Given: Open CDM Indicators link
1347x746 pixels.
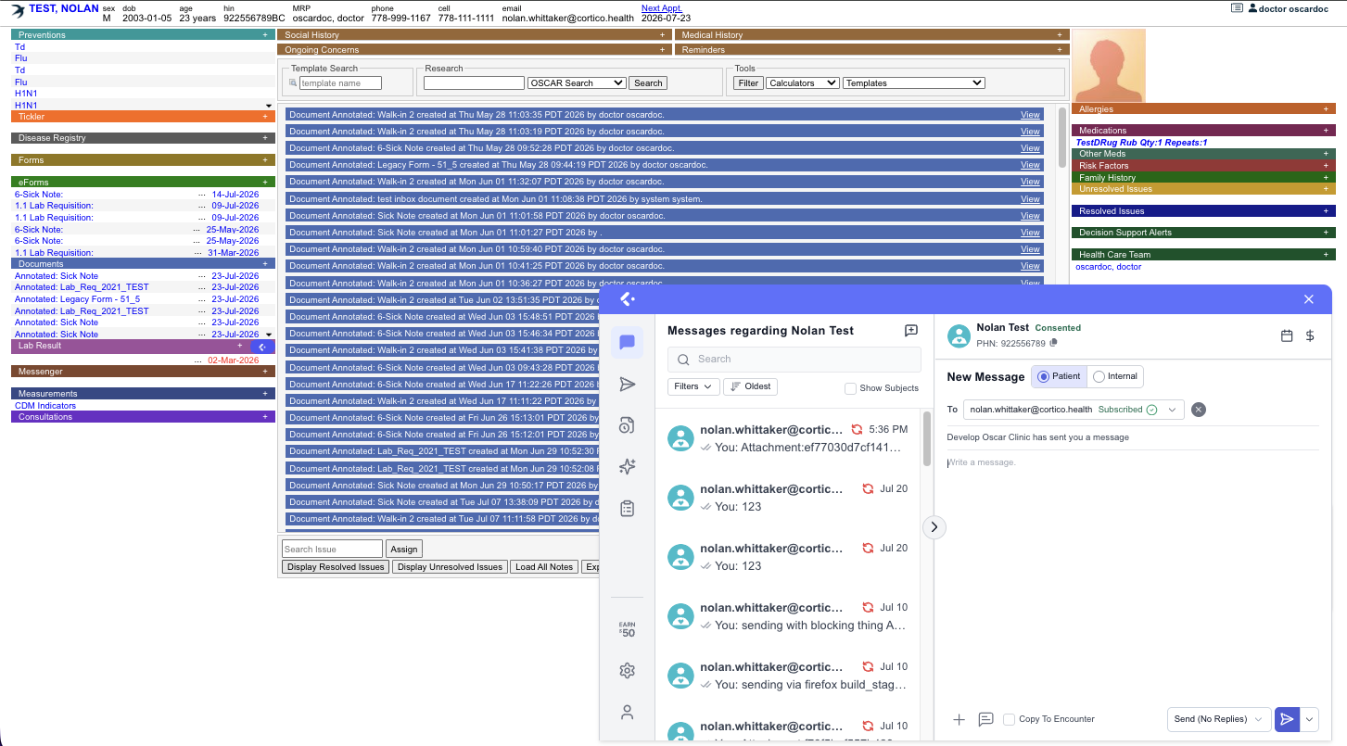Looking at the screenshot, I should tap(45, 406).
